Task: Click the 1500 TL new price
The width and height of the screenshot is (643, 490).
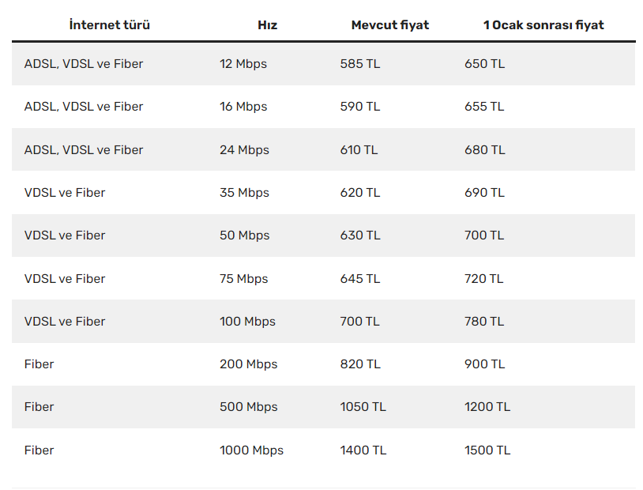Action: point(487,450)
